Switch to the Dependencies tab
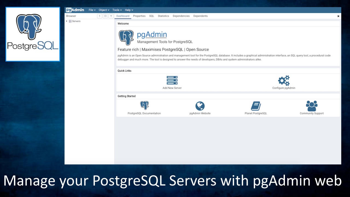Screen dimensions: 350x197 (181, 16)
